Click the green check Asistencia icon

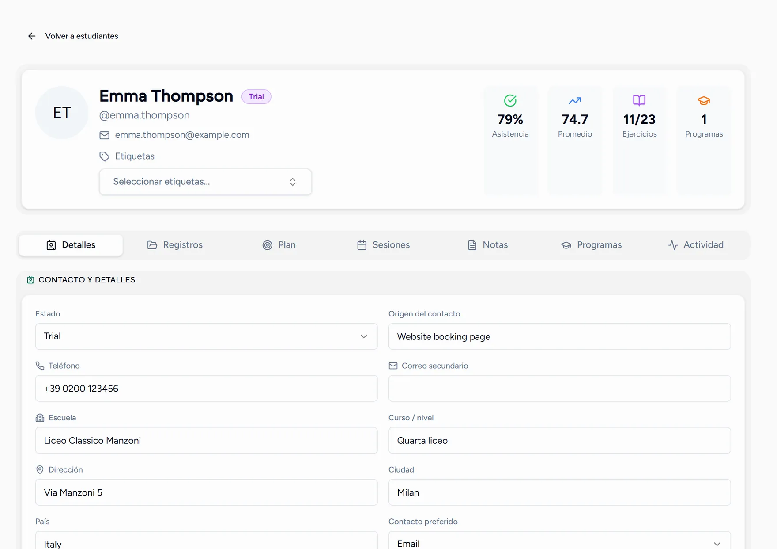click(510, 101)
